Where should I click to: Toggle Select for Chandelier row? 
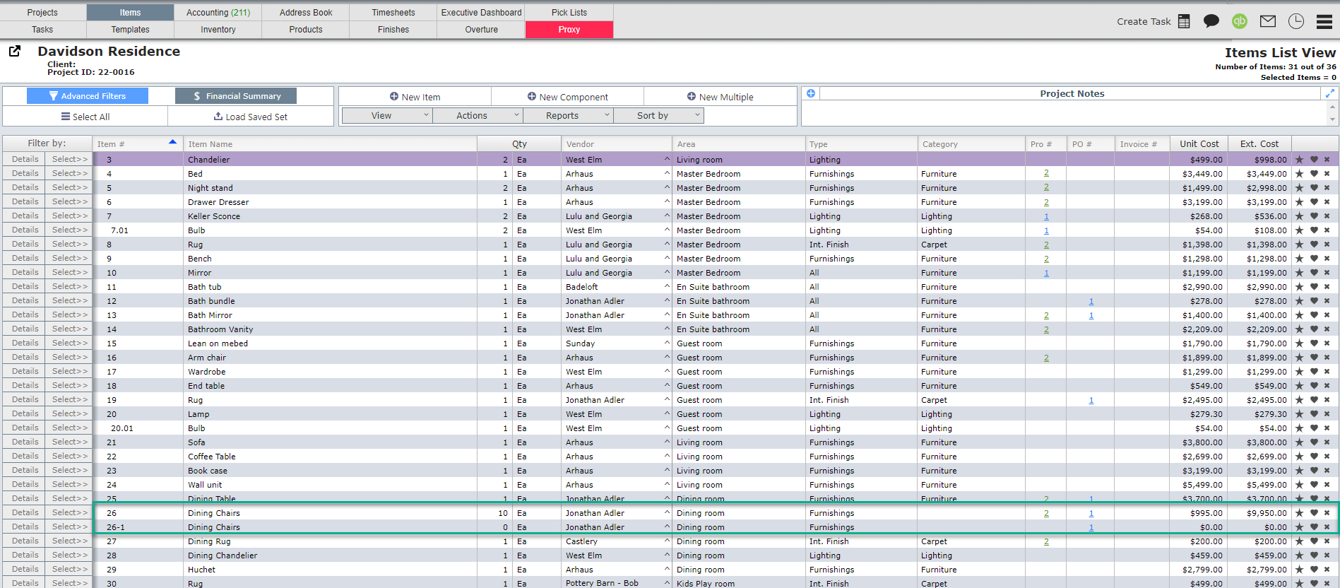[x=69, y=159]
